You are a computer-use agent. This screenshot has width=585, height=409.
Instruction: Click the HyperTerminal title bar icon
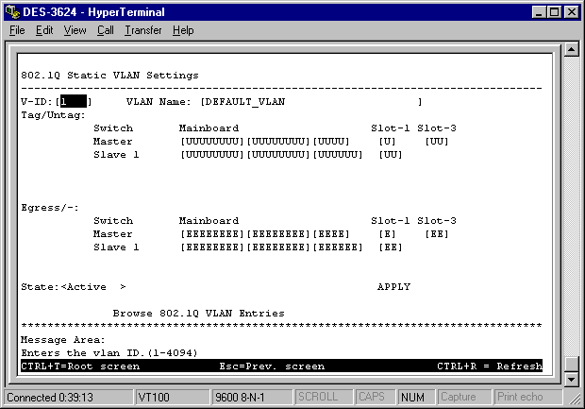[x=11, y=11]
